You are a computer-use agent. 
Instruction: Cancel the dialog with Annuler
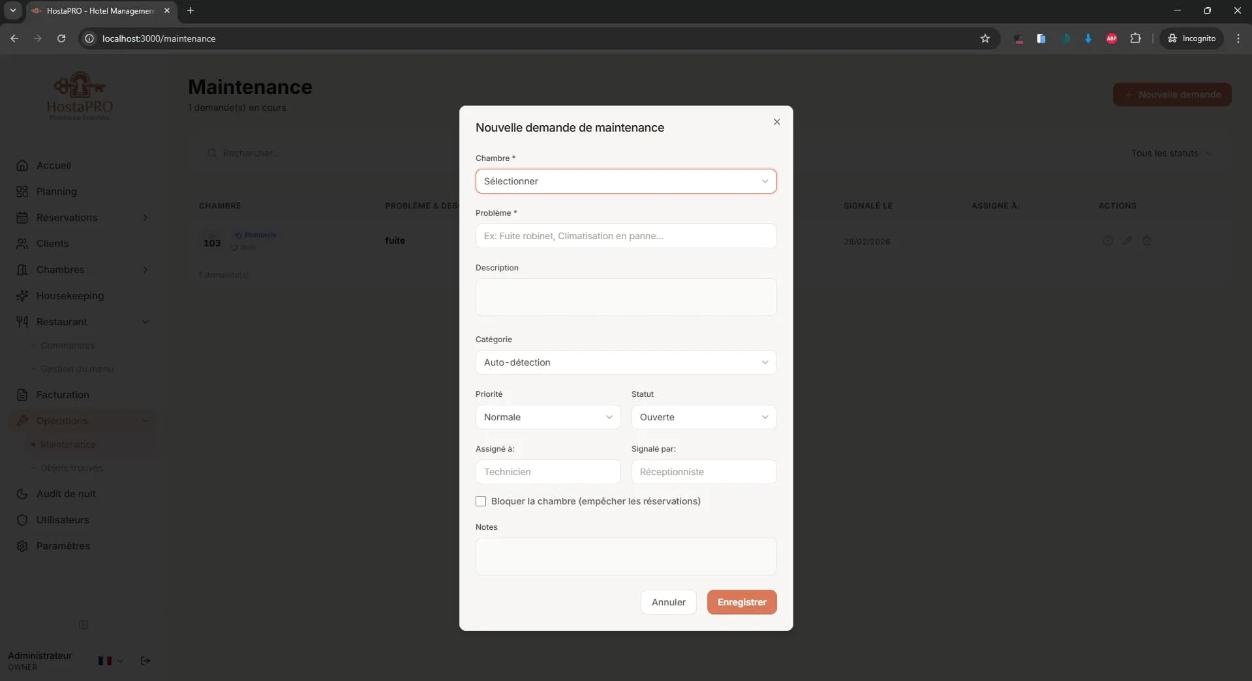tap(667, 601)
